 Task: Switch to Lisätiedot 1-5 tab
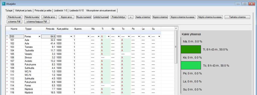[x=60, y=11]
